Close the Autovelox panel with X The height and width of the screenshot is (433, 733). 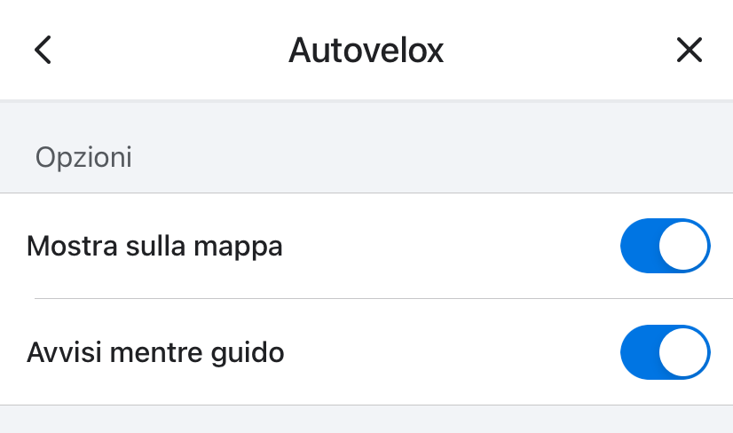coord(689,50)
